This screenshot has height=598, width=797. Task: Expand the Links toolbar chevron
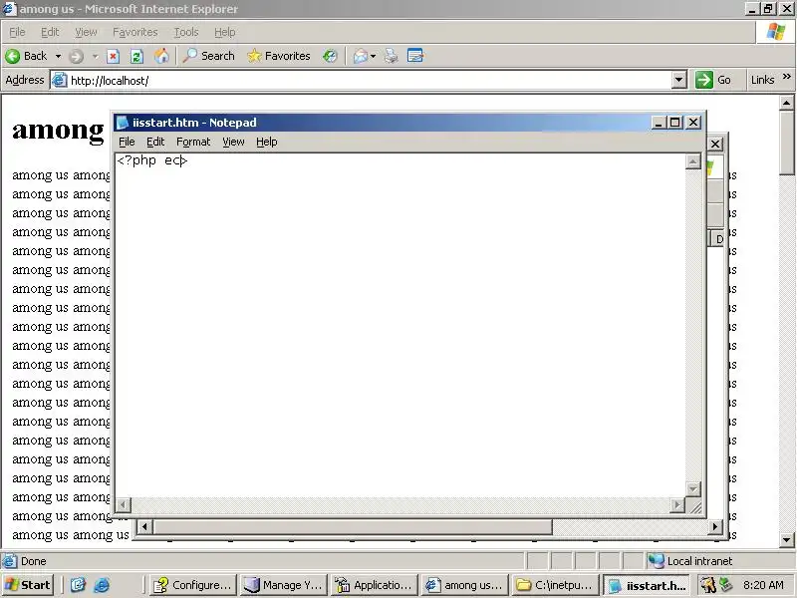click(x=787, y=77)
